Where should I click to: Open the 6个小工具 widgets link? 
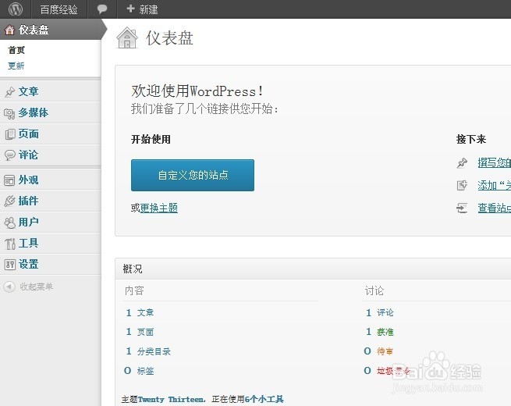[x=264, y=399]
